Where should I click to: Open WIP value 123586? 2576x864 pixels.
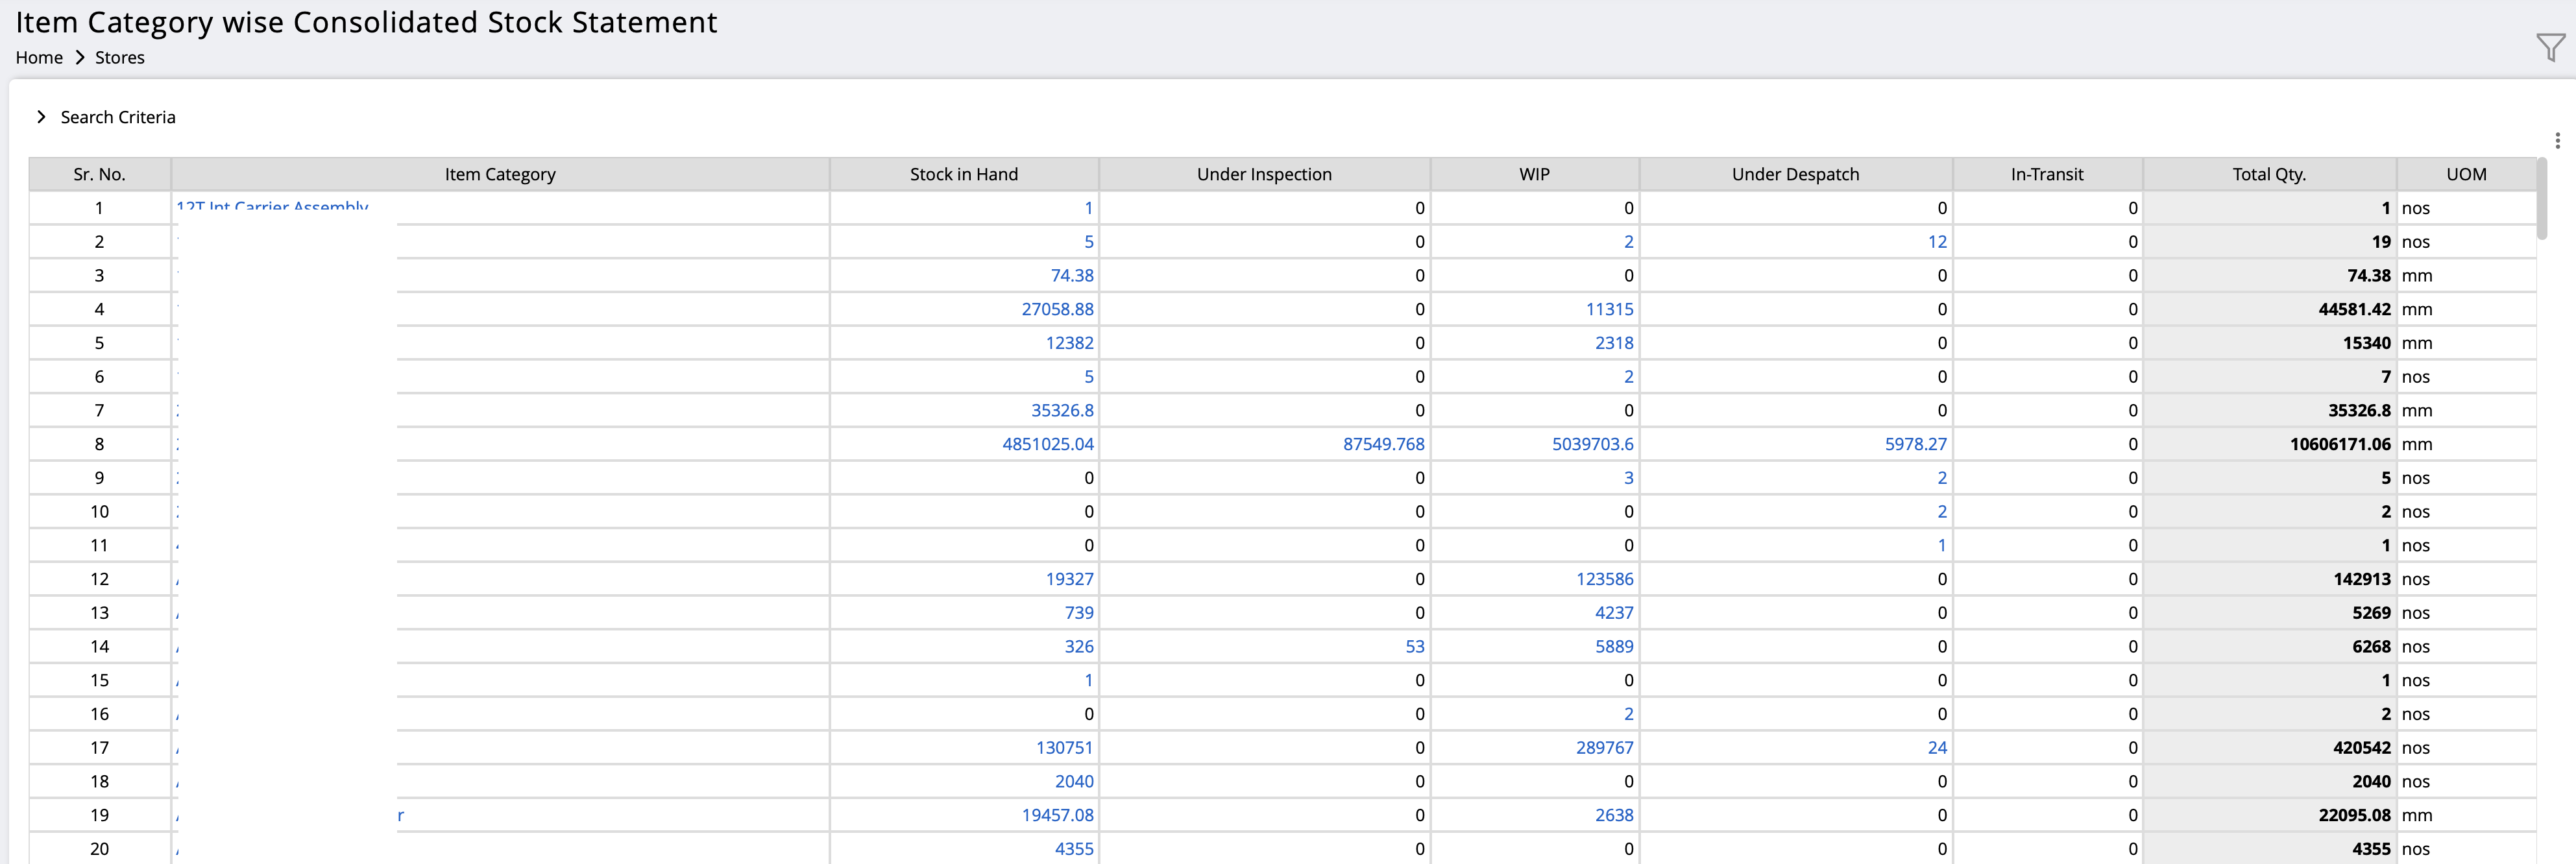pyautogui.click(x=1604, y=579)
